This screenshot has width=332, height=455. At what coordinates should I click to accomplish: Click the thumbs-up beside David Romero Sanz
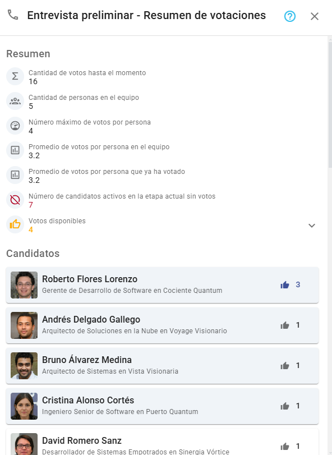tap(285, 446)
